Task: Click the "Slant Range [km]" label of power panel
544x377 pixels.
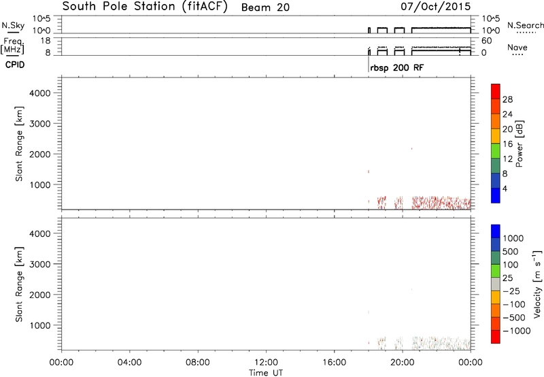Action: (x=19, y=144)
